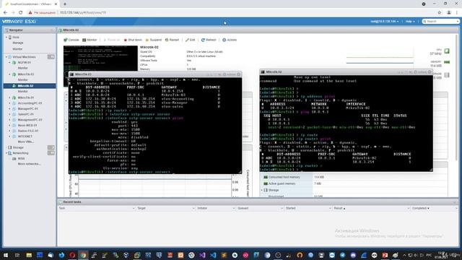Select Storage in Navigator
462x260 pixels.
click(x=18, y=147)
